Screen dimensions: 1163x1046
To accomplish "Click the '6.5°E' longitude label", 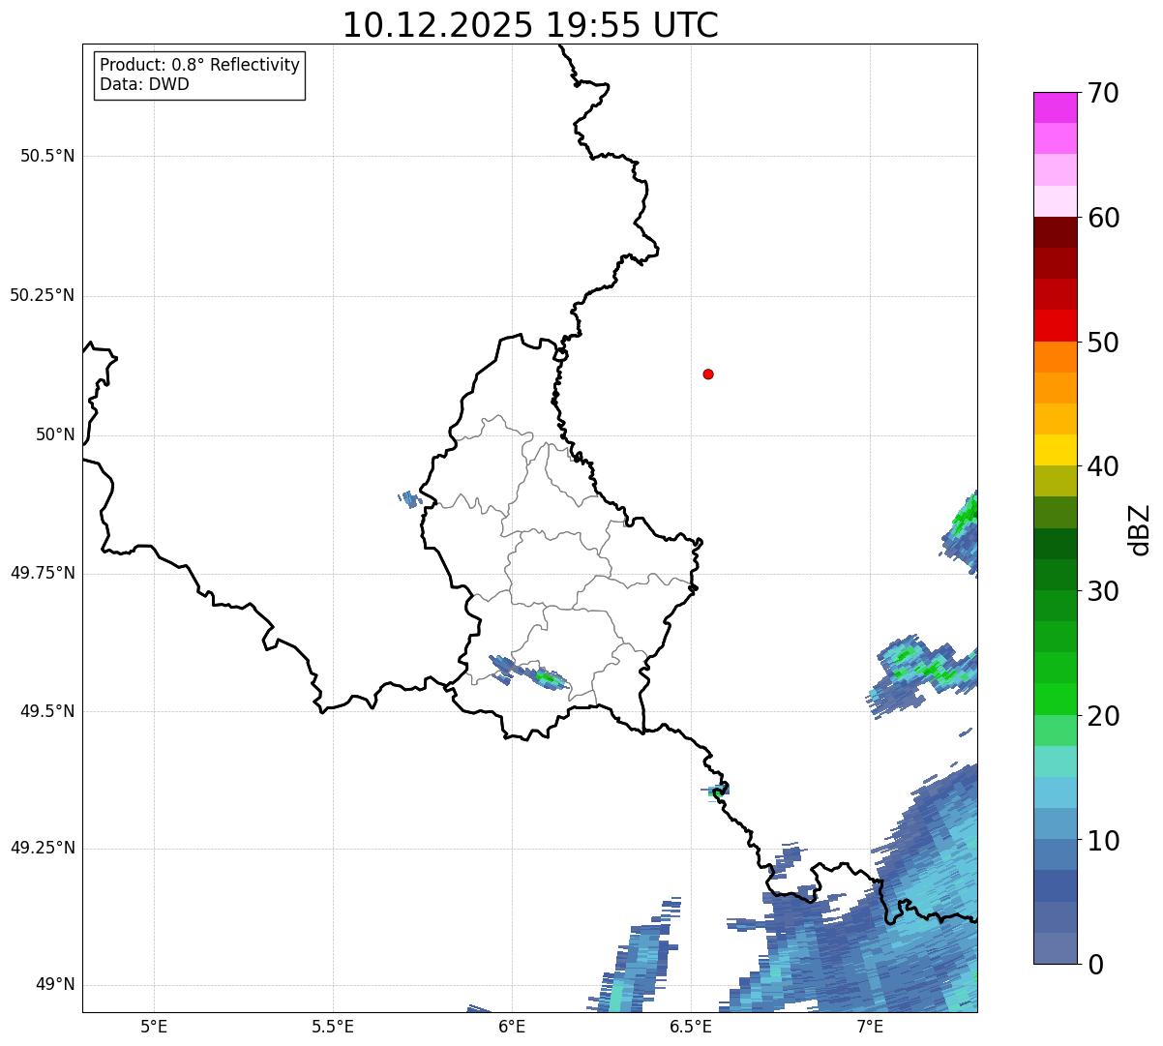I will coord(691,1027).
